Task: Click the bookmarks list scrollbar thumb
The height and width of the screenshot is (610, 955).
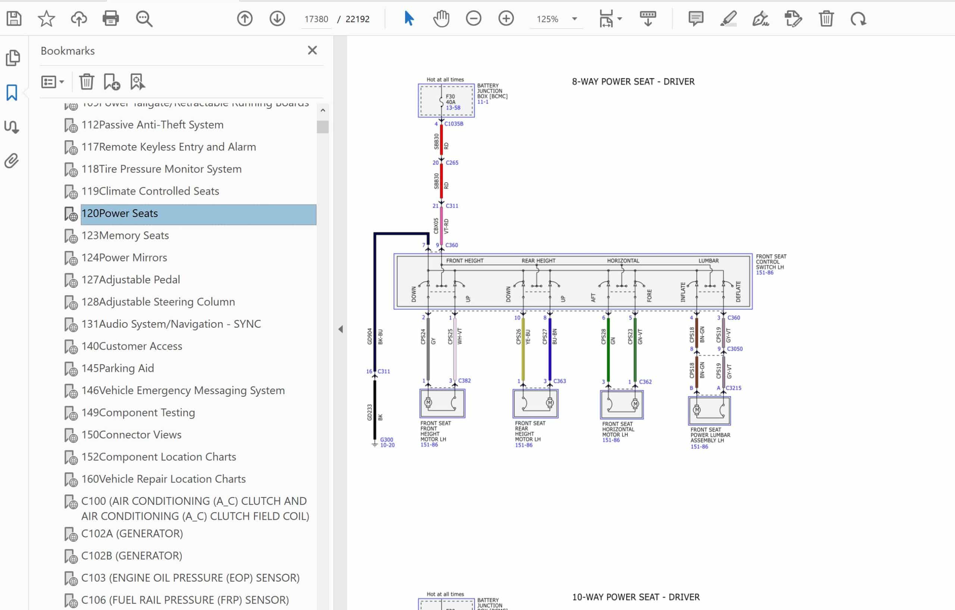Action: 322,127
